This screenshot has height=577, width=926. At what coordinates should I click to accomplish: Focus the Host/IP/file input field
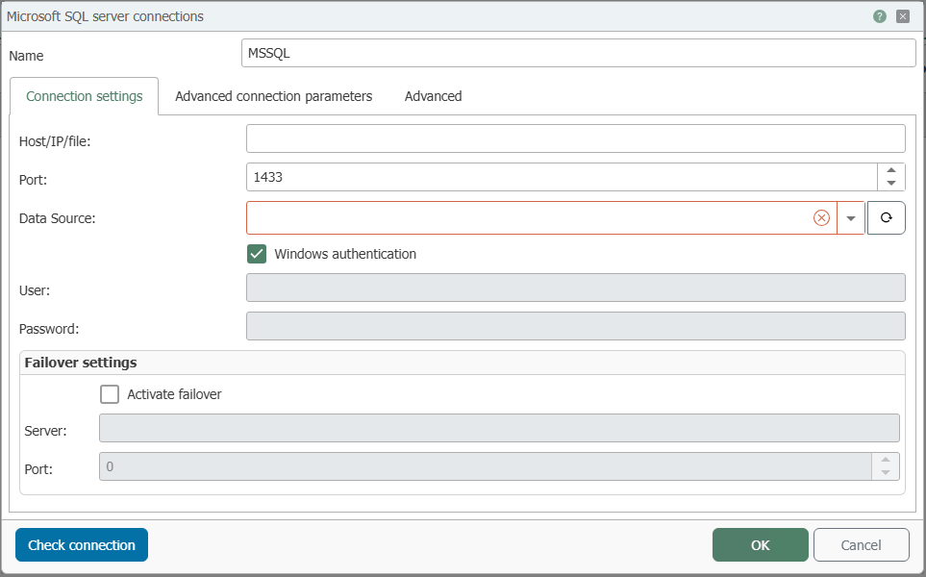point(575,138)
